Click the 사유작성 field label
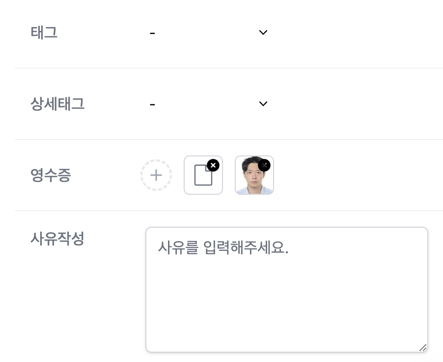This screenshot has height=362, width=443. click(x=57, y=239)
